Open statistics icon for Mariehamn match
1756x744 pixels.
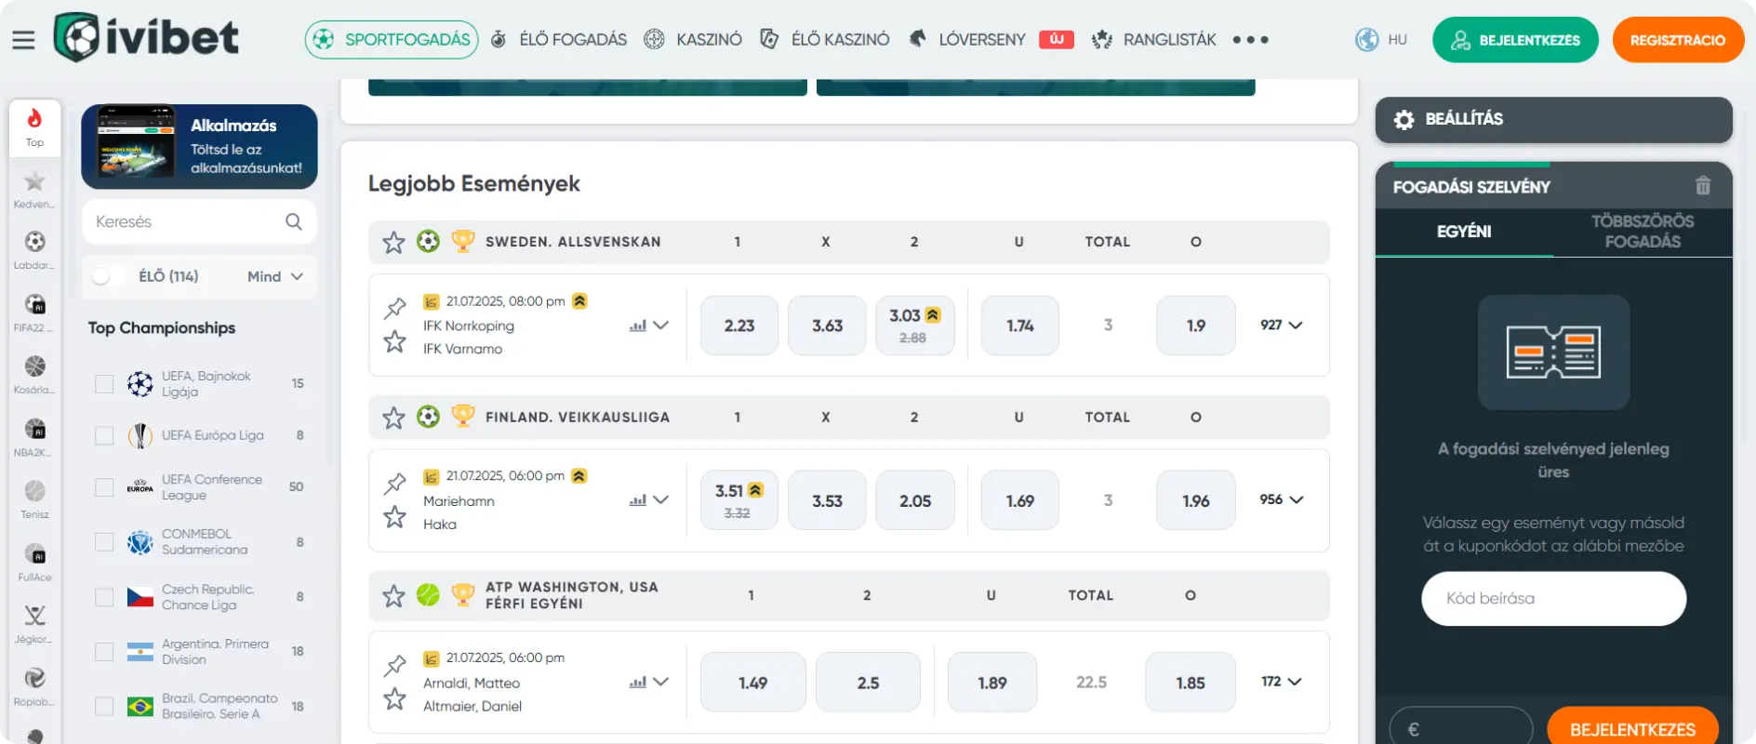click(637, 500)
